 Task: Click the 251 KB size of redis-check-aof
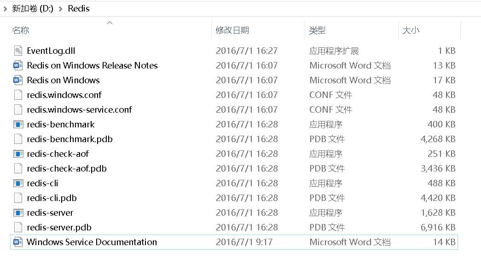[x=441, y=154]
